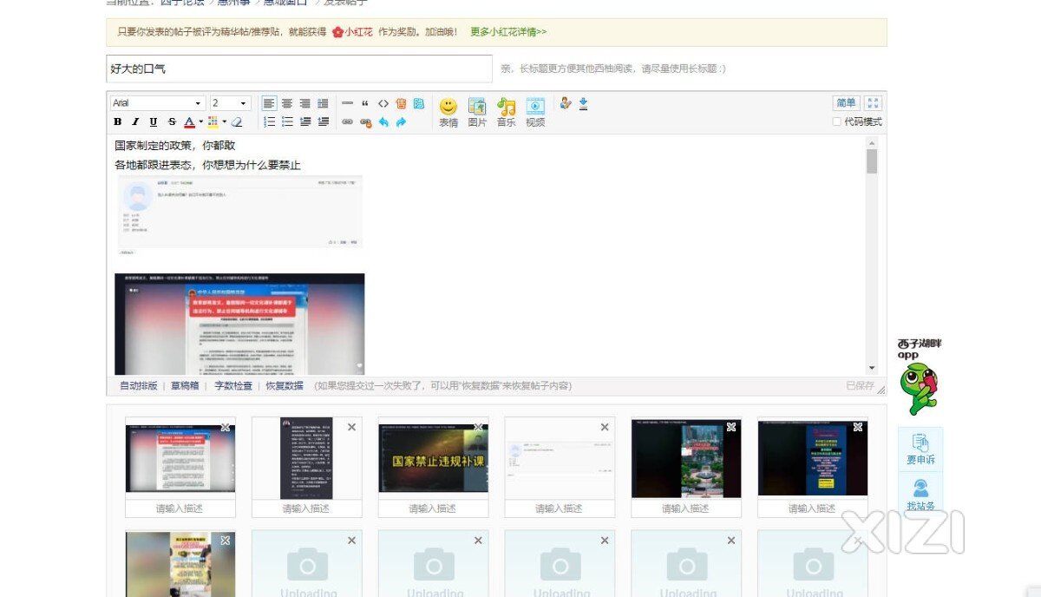Image resolution: width=1041 pixels, height=597 pixels.
Task: Select the 国家禁止违规补课 uploaded thumbnail
Action: [433, 457]
